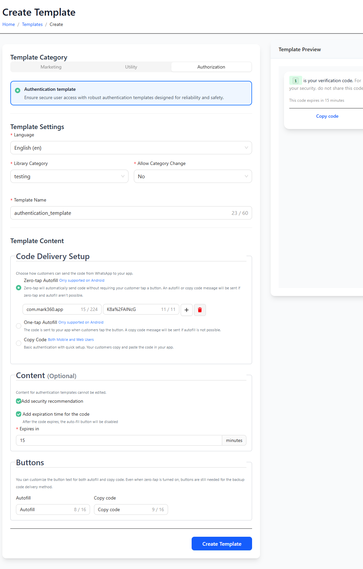Toggle Add expiration time for the code
The height and width of the screenshot is (569, 363).
point(19,414)
